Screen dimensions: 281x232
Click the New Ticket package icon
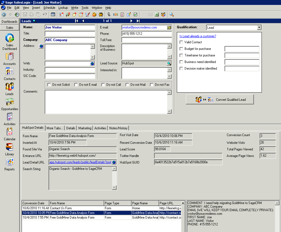[94, 15]
